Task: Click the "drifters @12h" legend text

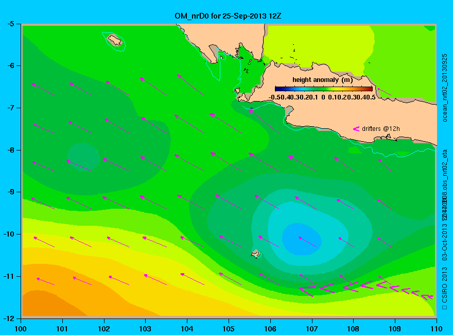Action: (381, 129)
